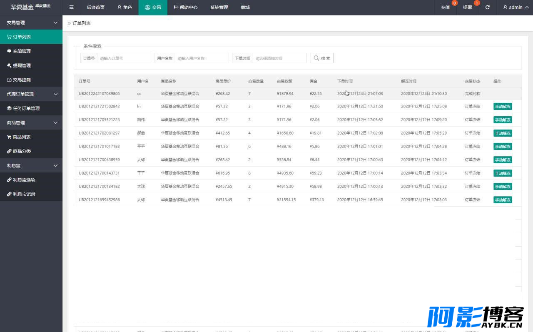Focus the 订单号 input field
The height and width of the screenshot is (332, 533).
(x=124, y=58)
